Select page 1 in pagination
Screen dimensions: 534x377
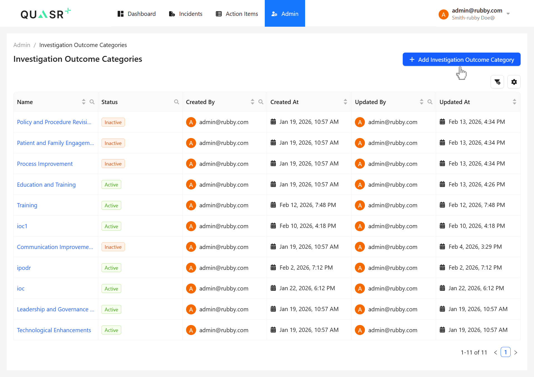pyautogui.click(x=505, y=352)
